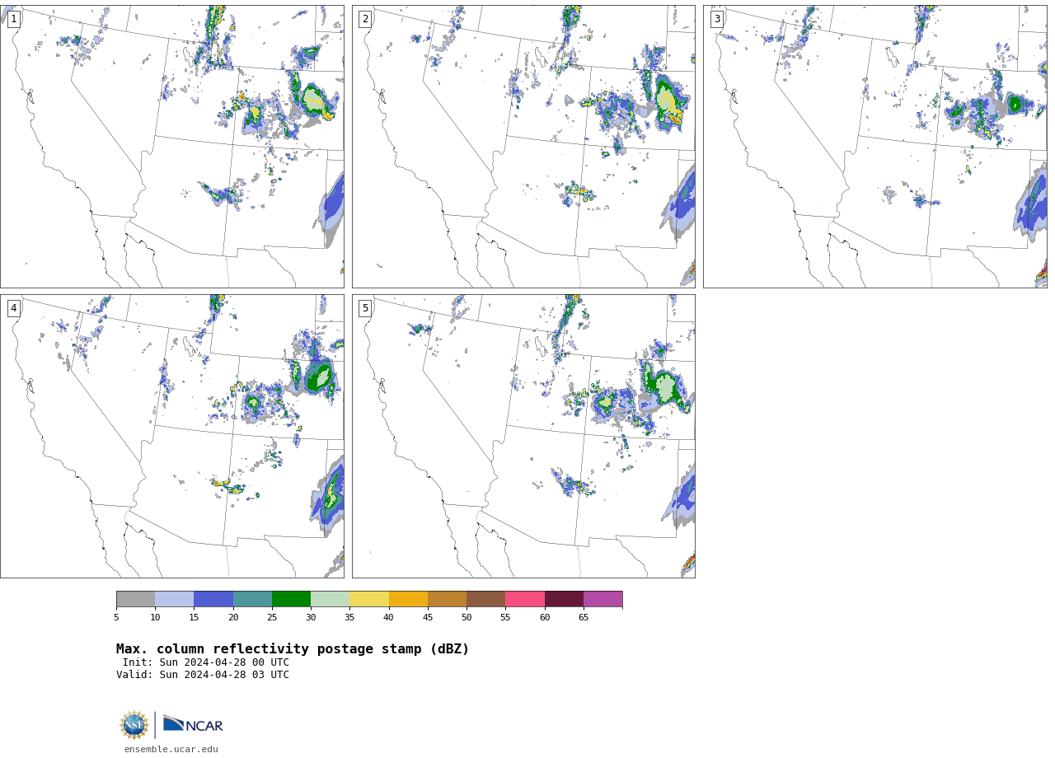Open ensemble member 1 reflectivity map
This screenshot has height=758, width=1055.
(x=172, y=147)
